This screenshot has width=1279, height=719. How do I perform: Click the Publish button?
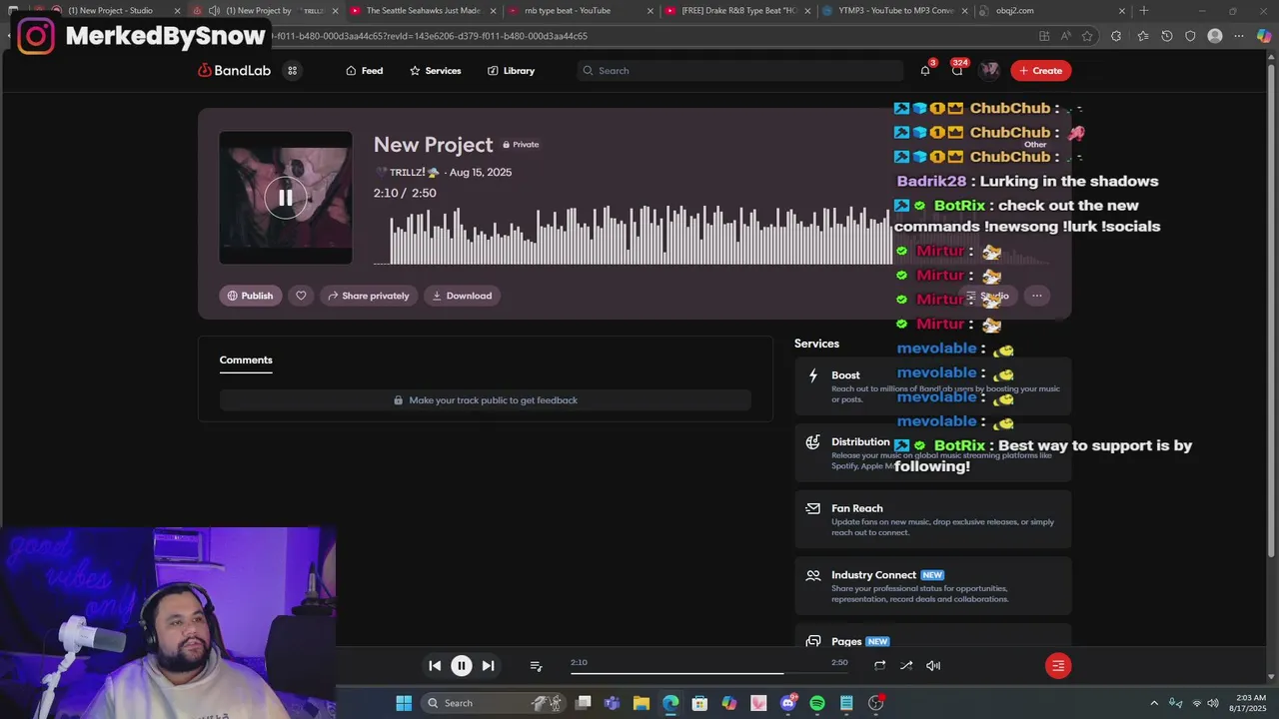[250, 296]
